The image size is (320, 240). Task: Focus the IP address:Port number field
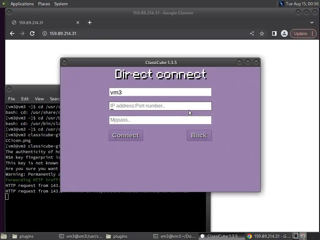click(x=160, y=106)
